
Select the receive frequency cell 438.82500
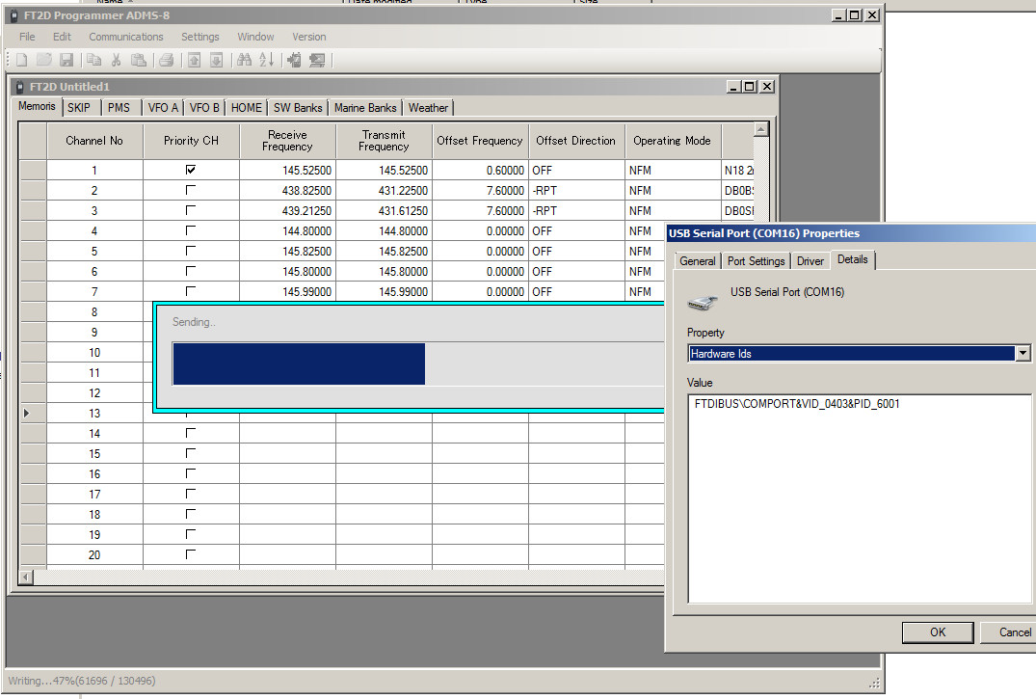(x=287, y=191)
